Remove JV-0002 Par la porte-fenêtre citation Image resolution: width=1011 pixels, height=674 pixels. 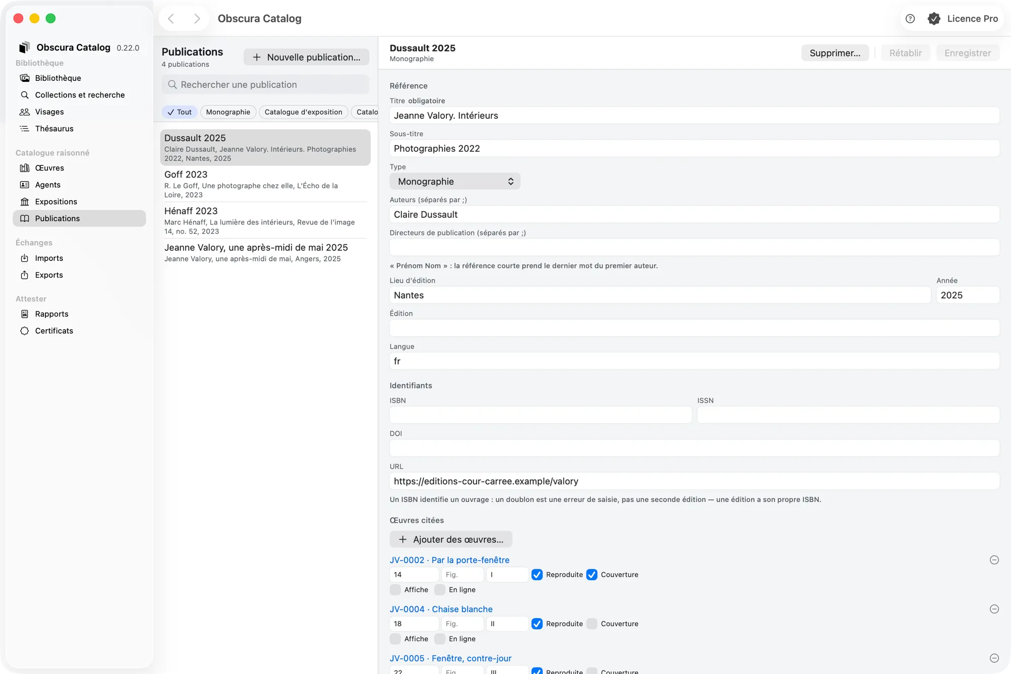pyautogui.click(x=994, y=560)
